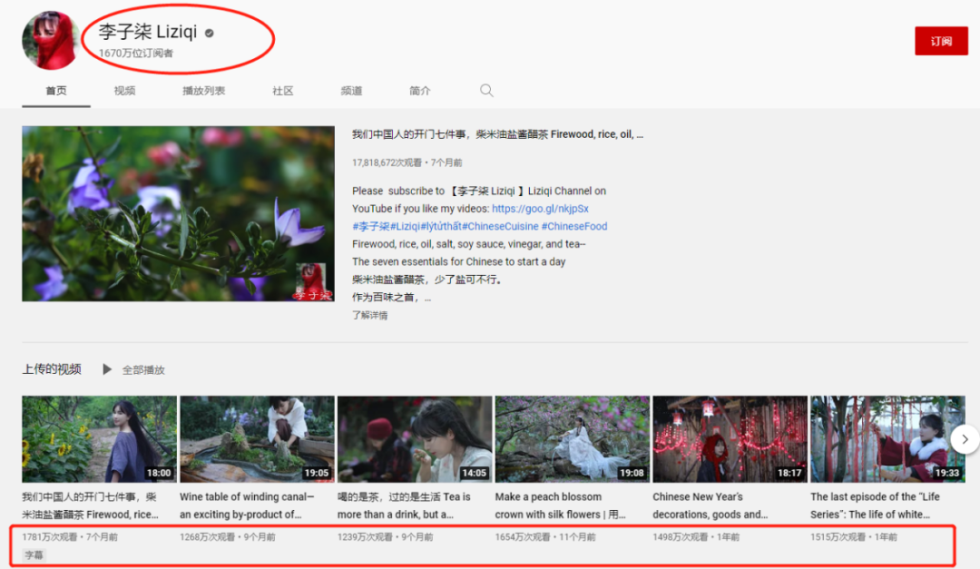Click the #ChineseFood hashtag
This screenshot has height=569, width=980.
(x=573, y=226)
